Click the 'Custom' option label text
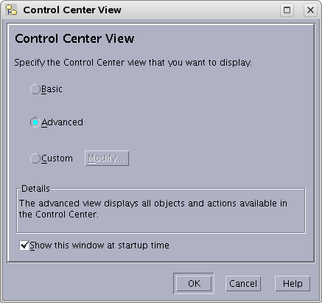The height and width of the screenshot is (303, 322). [x=57, y=159]
